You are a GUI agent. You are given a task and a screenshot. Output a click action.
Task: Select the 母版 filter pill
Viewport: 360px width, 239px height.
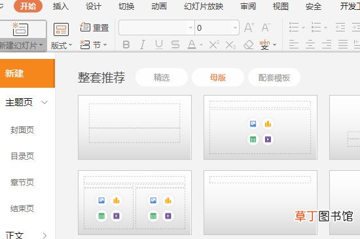point(218,77)
